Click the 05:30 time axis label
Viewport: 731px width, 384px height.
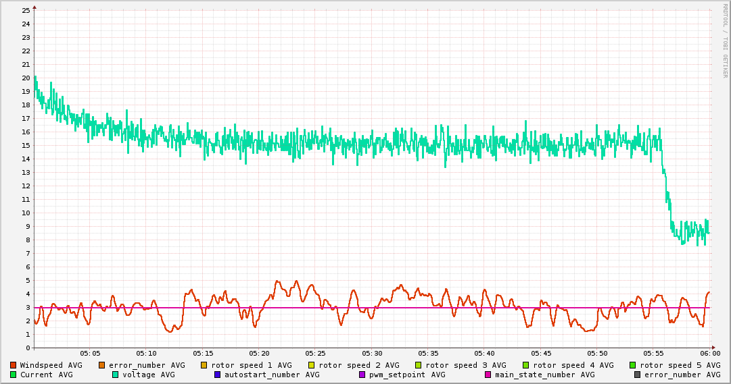(372, 353)
